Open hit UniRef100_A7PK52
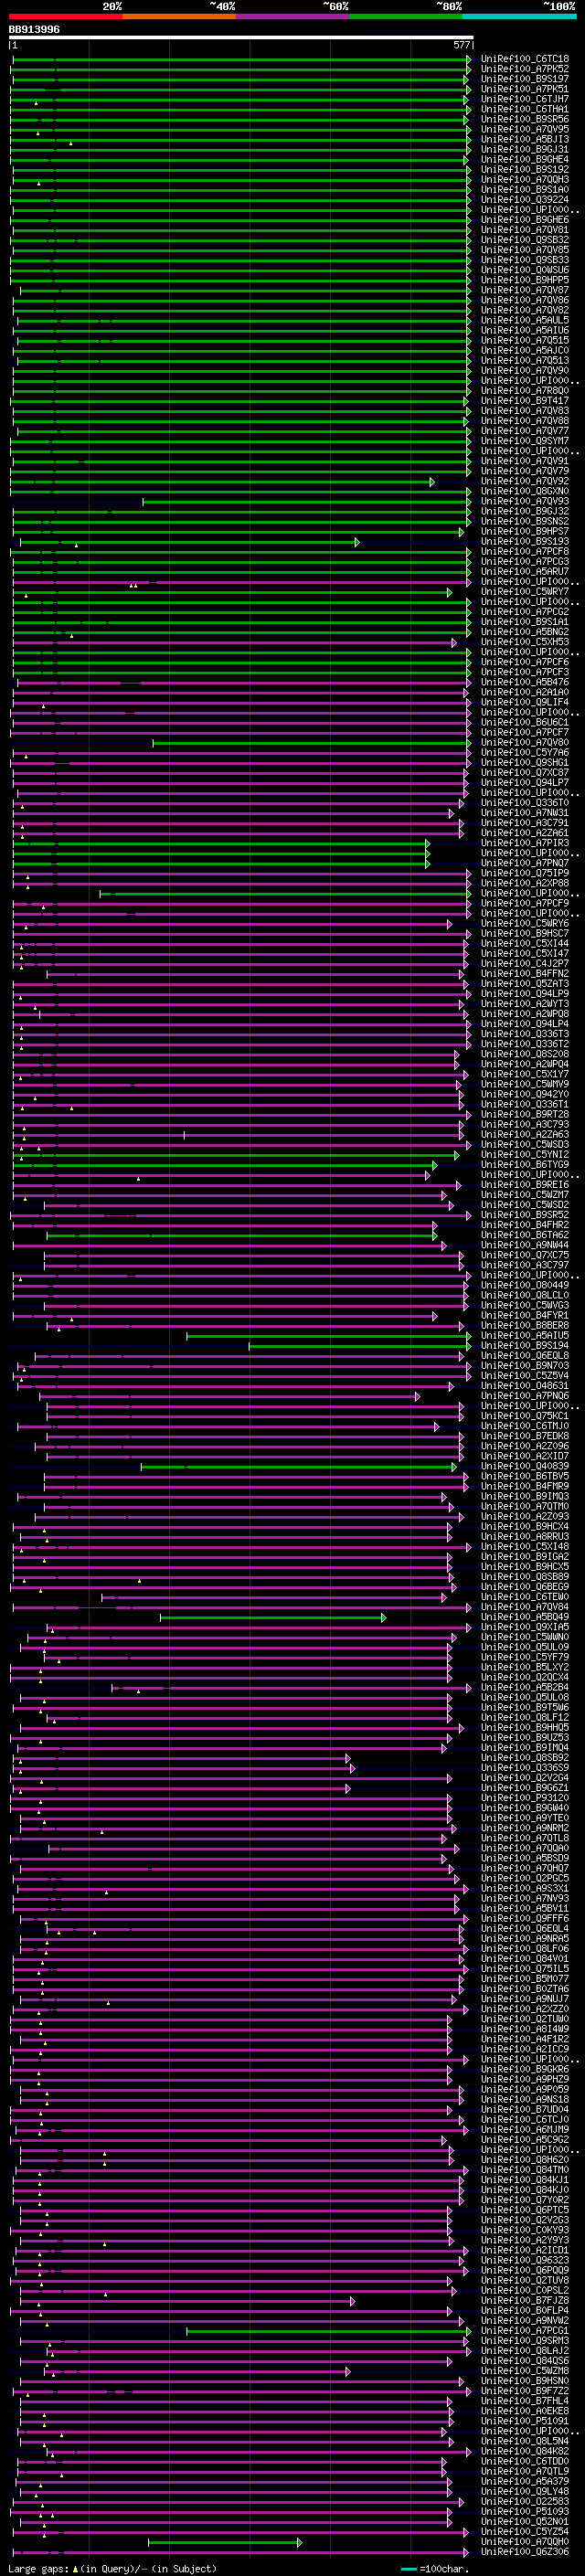585x2576 pixels. tap(525, 69)
